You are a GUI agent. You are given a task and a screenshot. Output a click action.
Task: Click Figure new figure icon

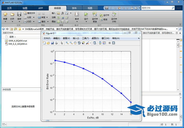[x=44, y=43]
